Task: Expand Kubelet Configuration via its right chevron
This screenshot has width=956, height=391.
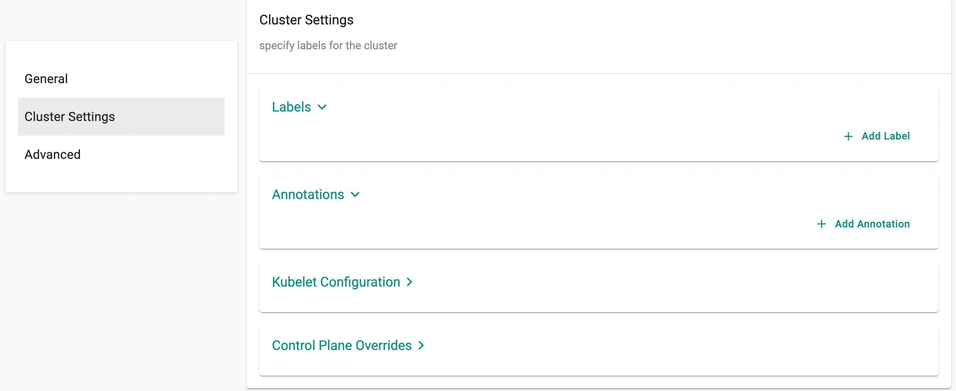Action: click(x=410, y=282)
